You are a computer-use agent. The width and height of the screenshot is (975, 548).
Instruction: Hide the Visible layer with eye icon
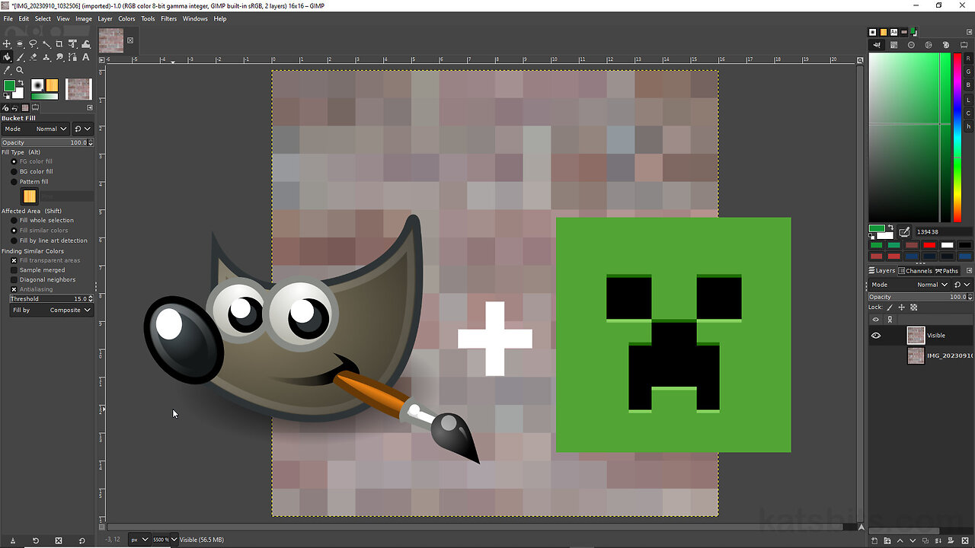coord(876,336)
